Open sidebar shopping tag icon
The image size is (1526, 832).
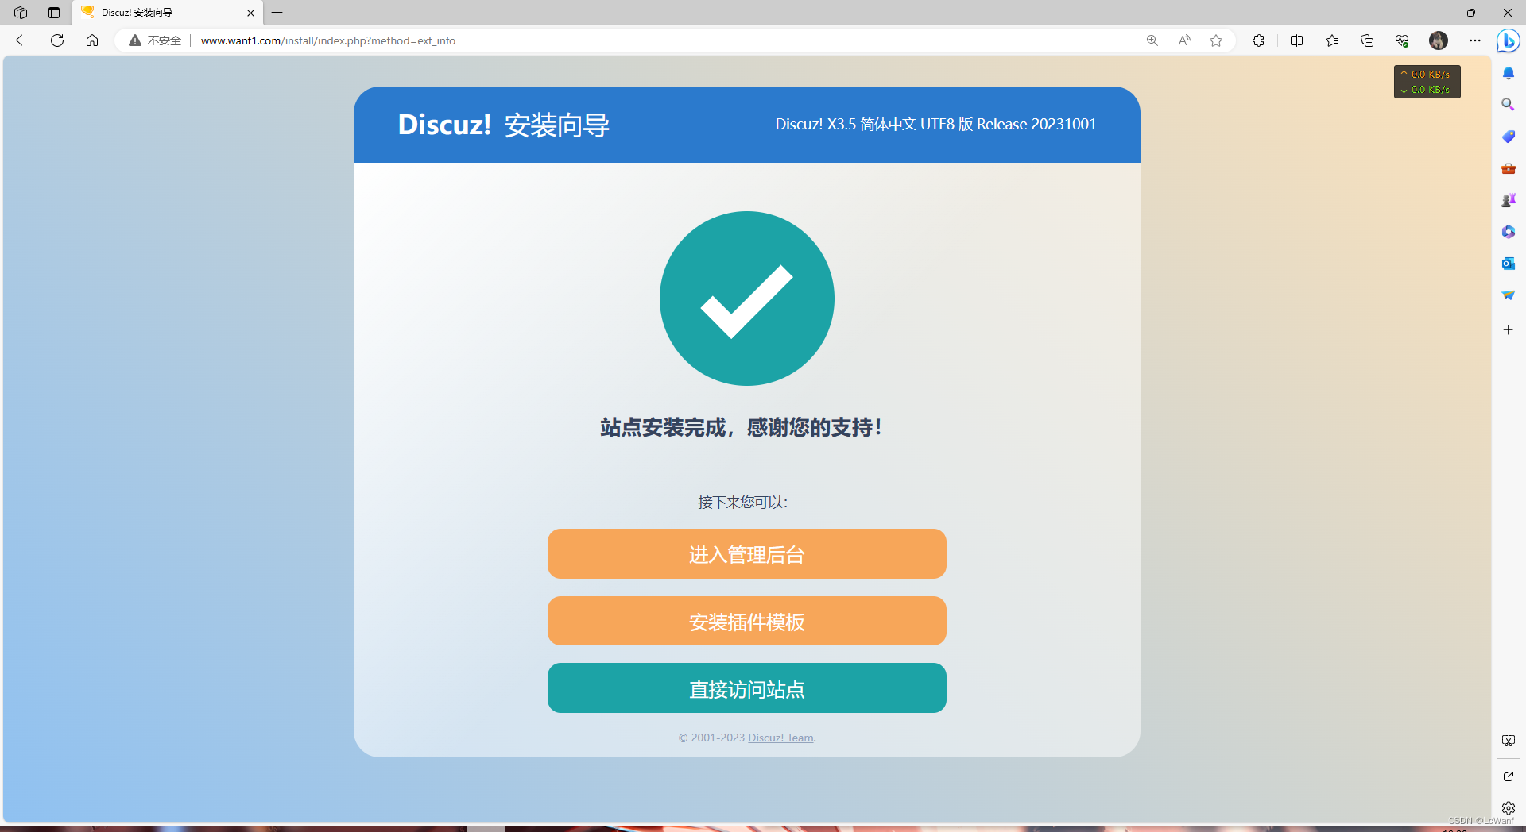1509,137
